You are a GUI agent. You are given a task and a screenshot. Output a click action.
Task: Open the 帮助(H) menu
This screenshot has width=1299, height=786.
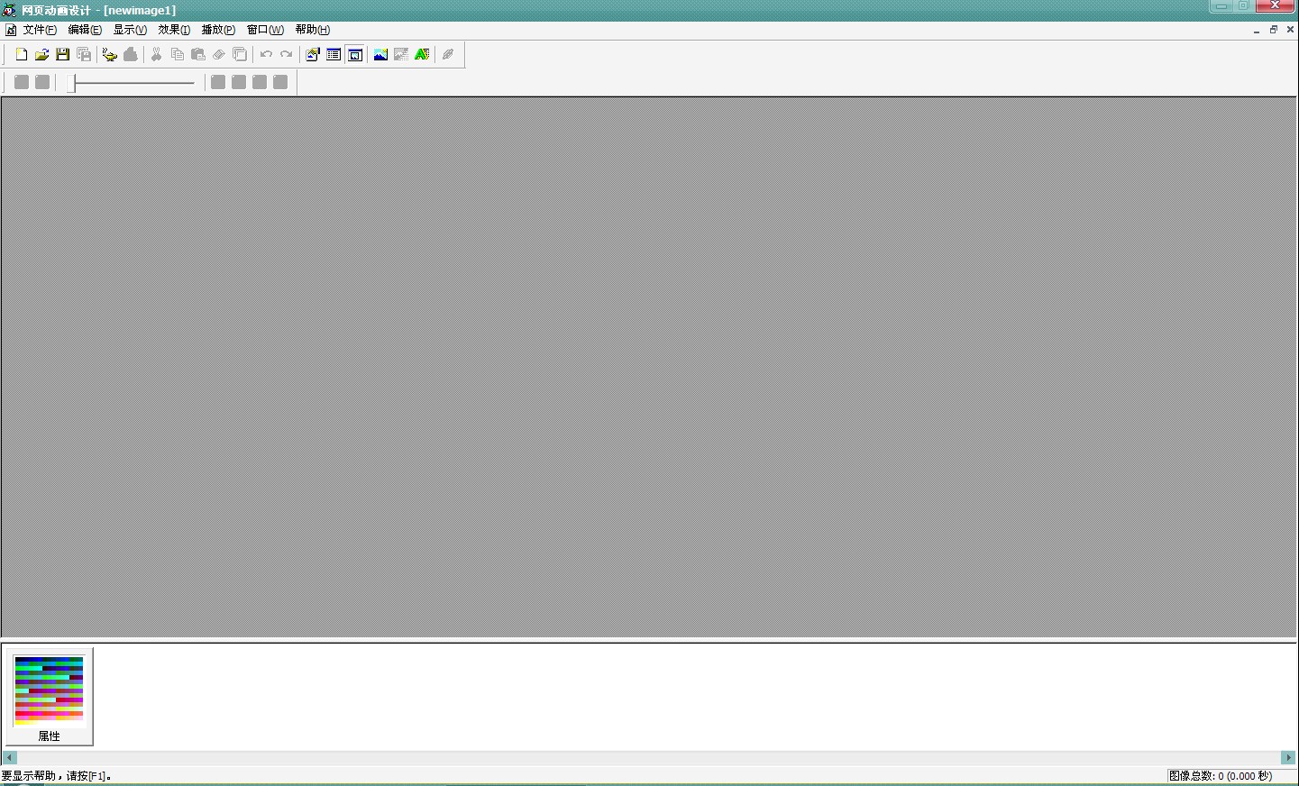313,30
